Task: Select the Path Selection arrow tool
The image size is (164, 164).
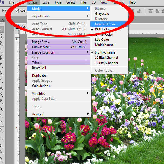Action: click(x=1, y=145)
